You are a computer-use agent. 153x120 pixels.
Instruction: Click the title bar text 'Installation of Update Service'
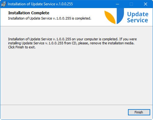pos(32,4)
